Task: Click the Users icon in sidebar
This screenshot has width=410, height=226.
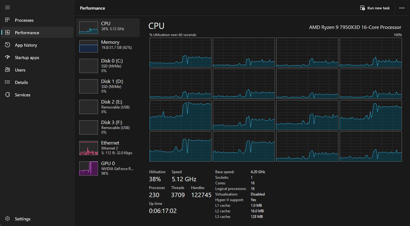Action: [x=8, y=70]
